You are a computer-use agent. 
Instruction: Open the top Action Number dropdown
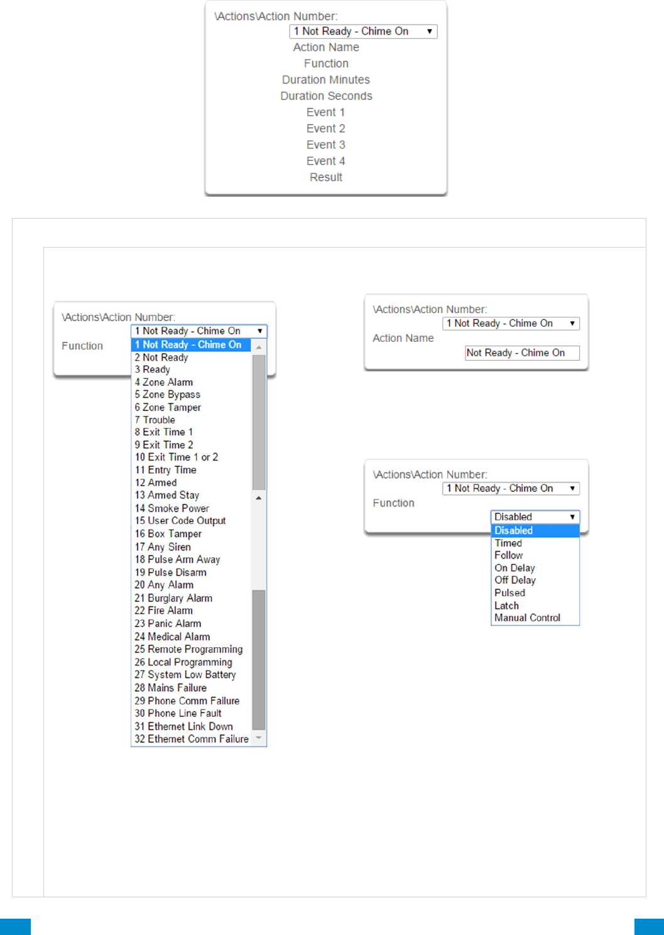click(363, 31)
